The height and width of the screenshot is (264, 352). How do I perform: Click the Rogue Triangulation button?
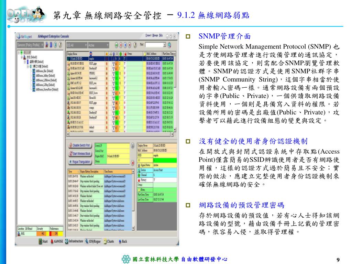click(x=80, y=162)
